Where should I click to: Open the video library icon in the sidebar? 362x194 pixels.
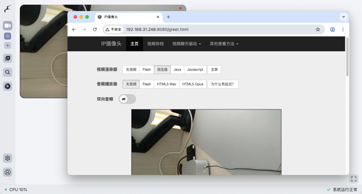coord(7,58)
